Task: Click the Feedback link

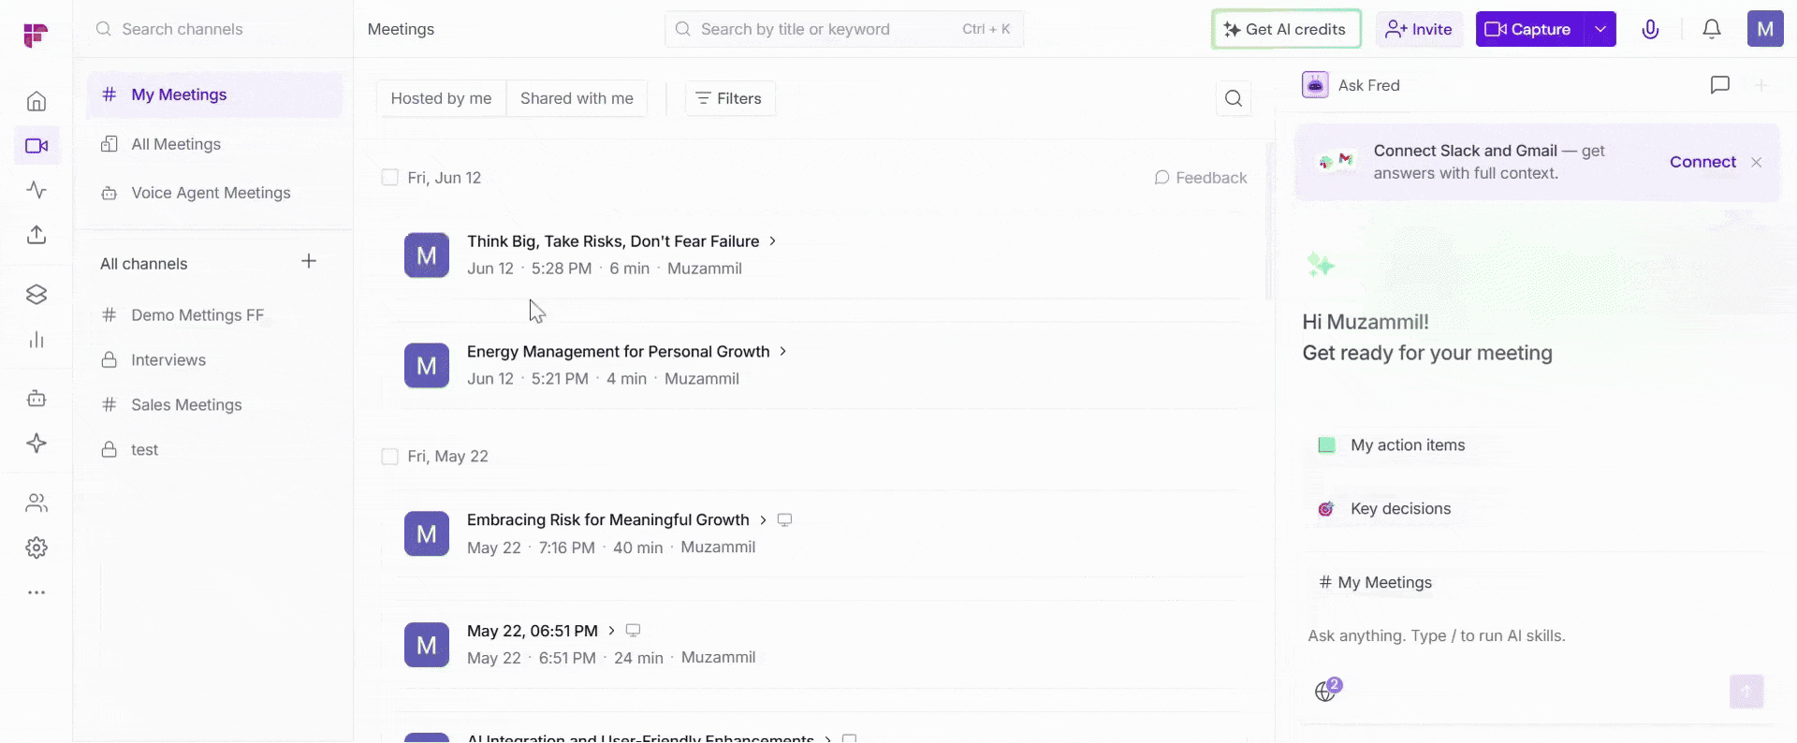Action: (x=1201, y=178)
